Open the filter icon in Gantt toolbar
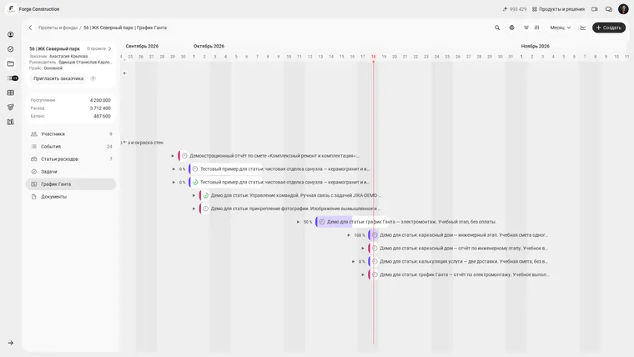The height and width of the screenshot is (357, 634). 526,28
